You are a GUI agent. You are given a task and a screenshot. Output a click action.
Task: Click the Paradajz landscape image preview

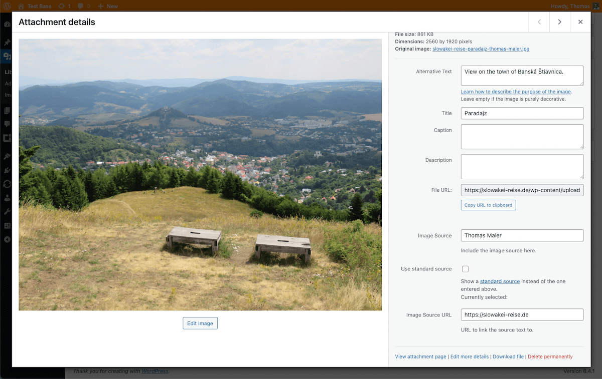click(x=200, y=175)
